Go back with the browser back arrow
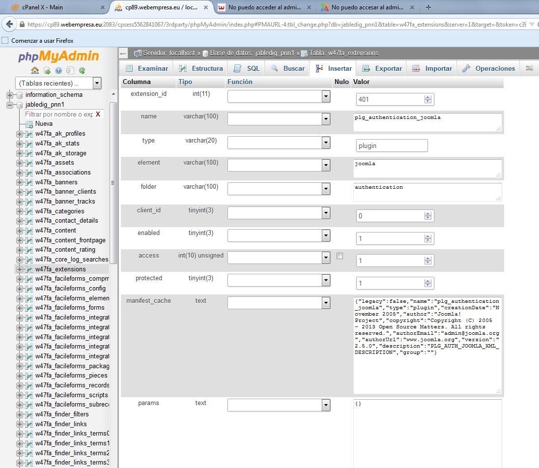This screenshot has height=468, width=539. coord(10,25)
